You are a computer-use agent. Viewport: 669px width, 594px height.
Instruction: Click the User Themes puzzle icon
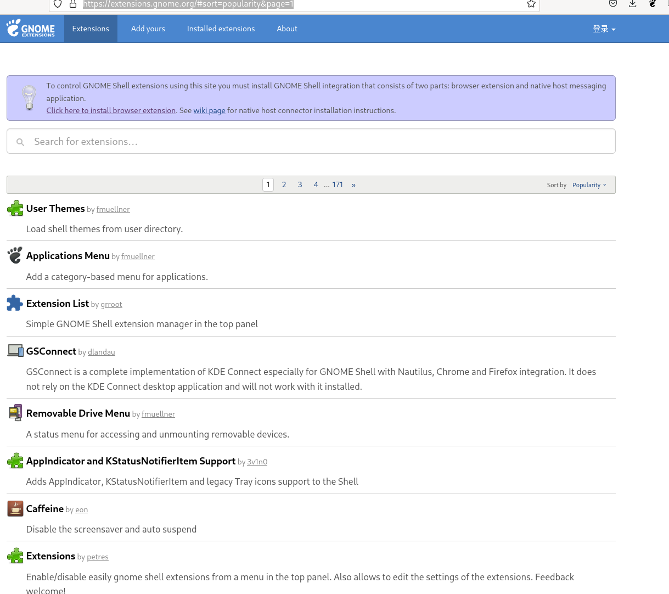(15, 209)
